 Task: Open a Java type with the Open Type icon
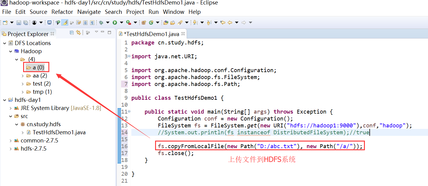click(x=166, y=22)
